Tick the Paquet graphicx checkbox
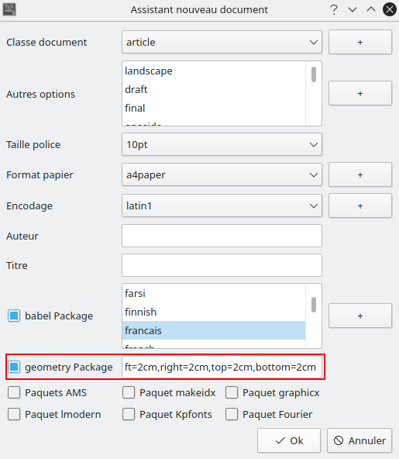The image size is (399, 459). tap(232, 392)
